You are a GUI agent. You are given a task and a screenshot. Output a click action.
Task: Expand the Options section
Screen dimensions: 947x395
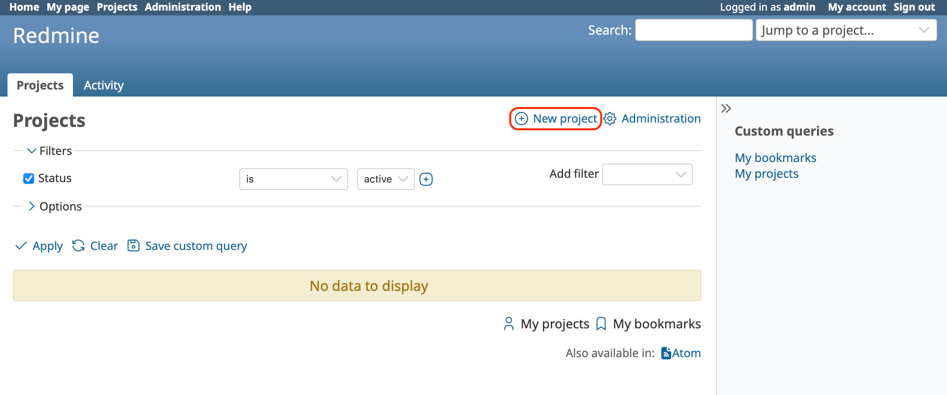(x=31, y=206)
